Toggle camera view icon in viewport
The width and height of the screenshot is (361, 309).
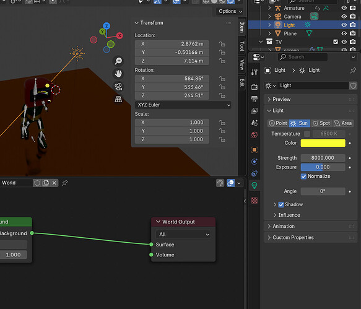[118, 87]
